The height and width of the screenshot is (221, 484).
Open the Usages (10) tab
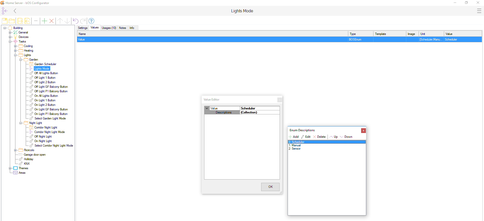(109, 28)
